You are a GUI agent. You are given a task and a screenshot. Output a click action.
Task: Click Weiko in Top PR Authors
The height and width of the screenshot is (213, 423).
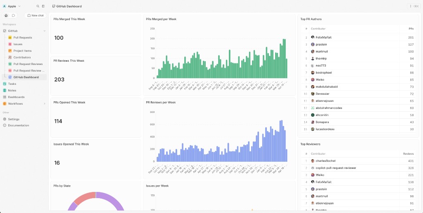320,80
